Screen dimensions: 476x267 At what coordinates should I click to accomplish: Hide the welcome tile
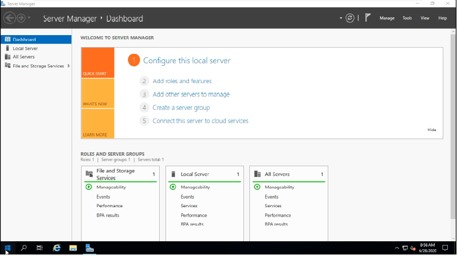(432, 130)
